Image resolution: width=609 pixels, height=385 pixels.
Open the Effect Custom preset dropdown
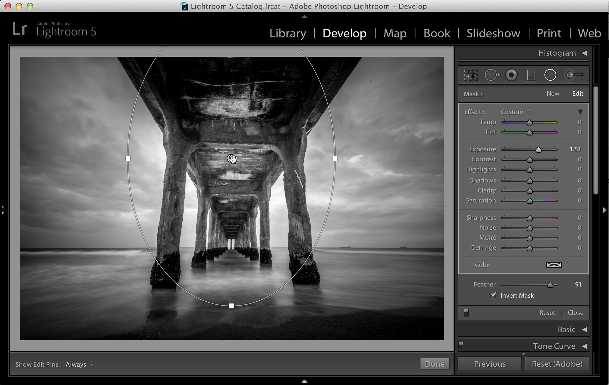515,112
